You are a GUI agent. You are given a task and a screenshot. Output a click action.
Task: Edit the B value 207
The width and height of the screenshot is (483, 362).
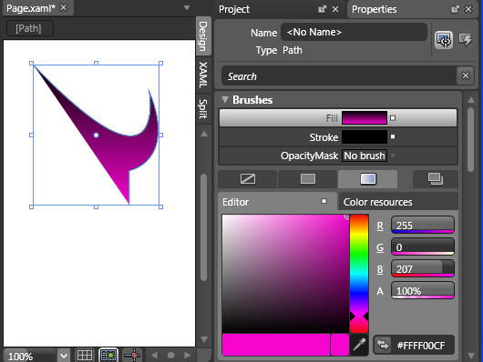[x=423, y=268]
